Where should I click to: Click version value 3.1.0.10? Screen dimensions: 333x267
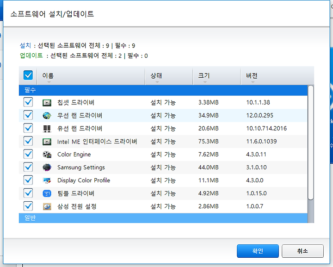pyautogui.click(x=256, y=167)
